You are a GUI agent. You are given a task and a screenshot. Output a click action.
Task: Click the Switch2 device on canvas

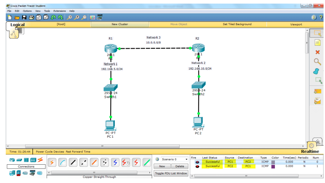point(198,85)
